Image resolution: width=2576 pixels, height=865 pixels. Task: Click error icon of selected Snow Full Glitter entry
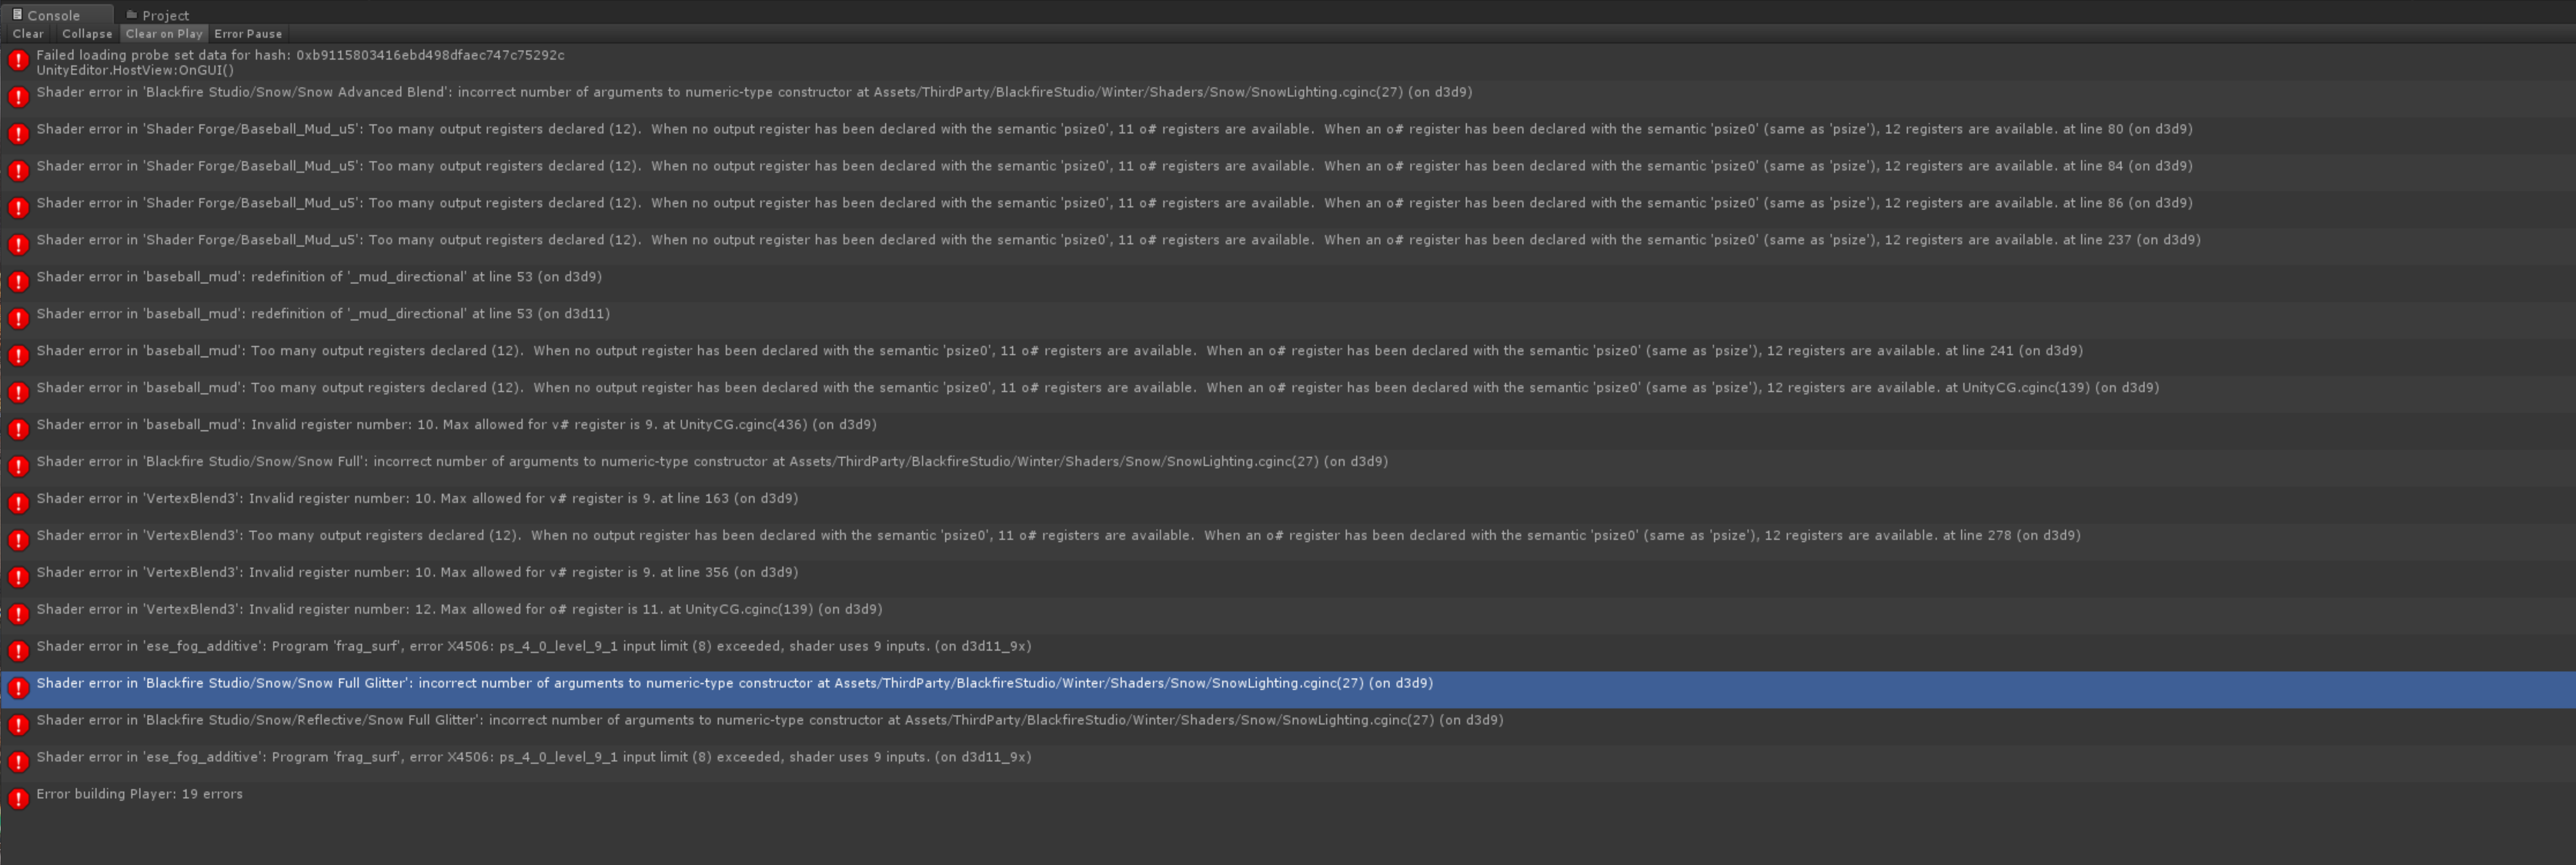click(18, 689)
